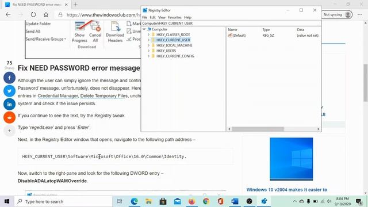This screenshot has width=368, height=207.
Task: Collapse the Computer node in registry tree
Action: pyautogui.click(x=144, y=29)
